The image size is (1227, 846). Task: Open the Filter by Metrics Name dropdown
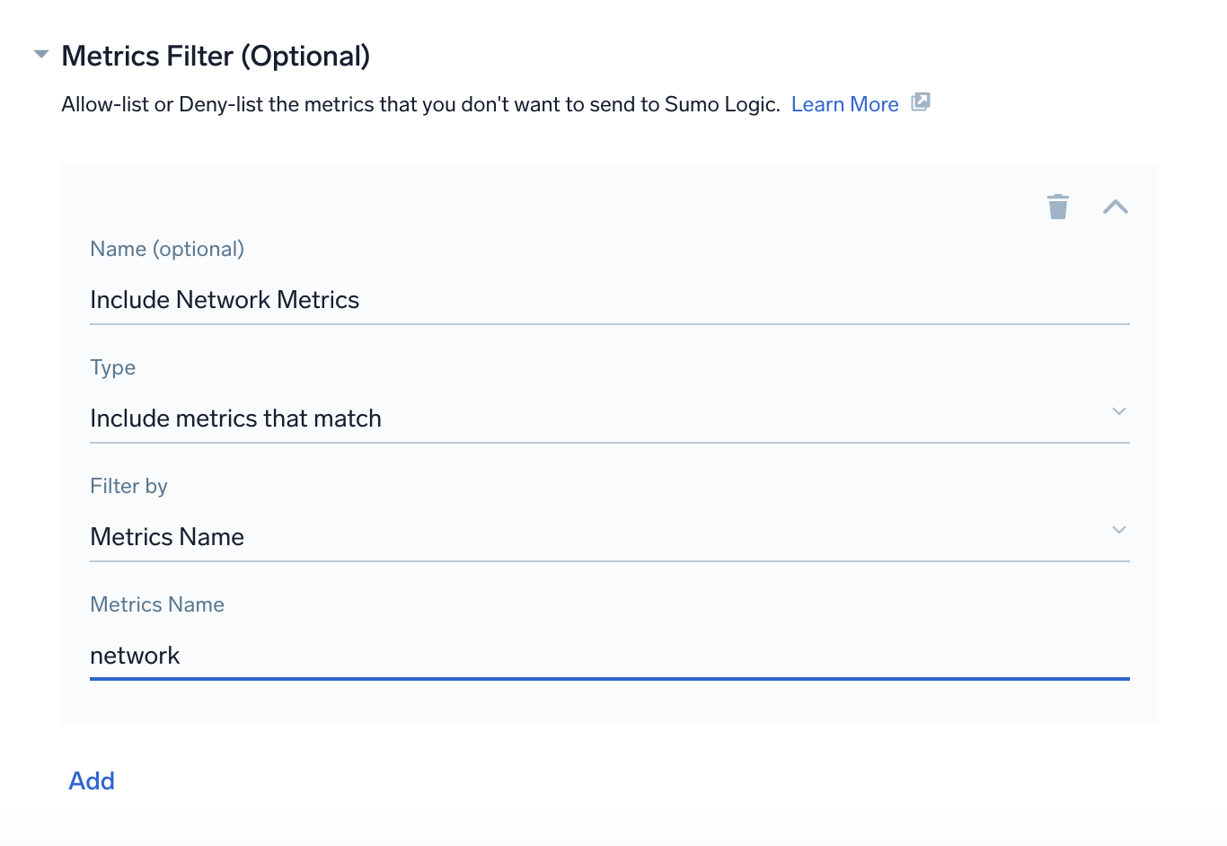(539, 537)
